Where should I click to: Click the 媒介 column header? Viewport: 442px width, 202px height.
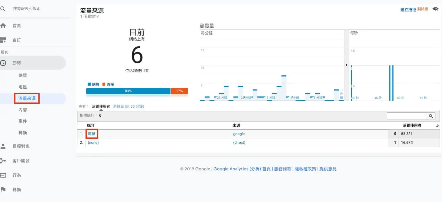pos(91,125)
